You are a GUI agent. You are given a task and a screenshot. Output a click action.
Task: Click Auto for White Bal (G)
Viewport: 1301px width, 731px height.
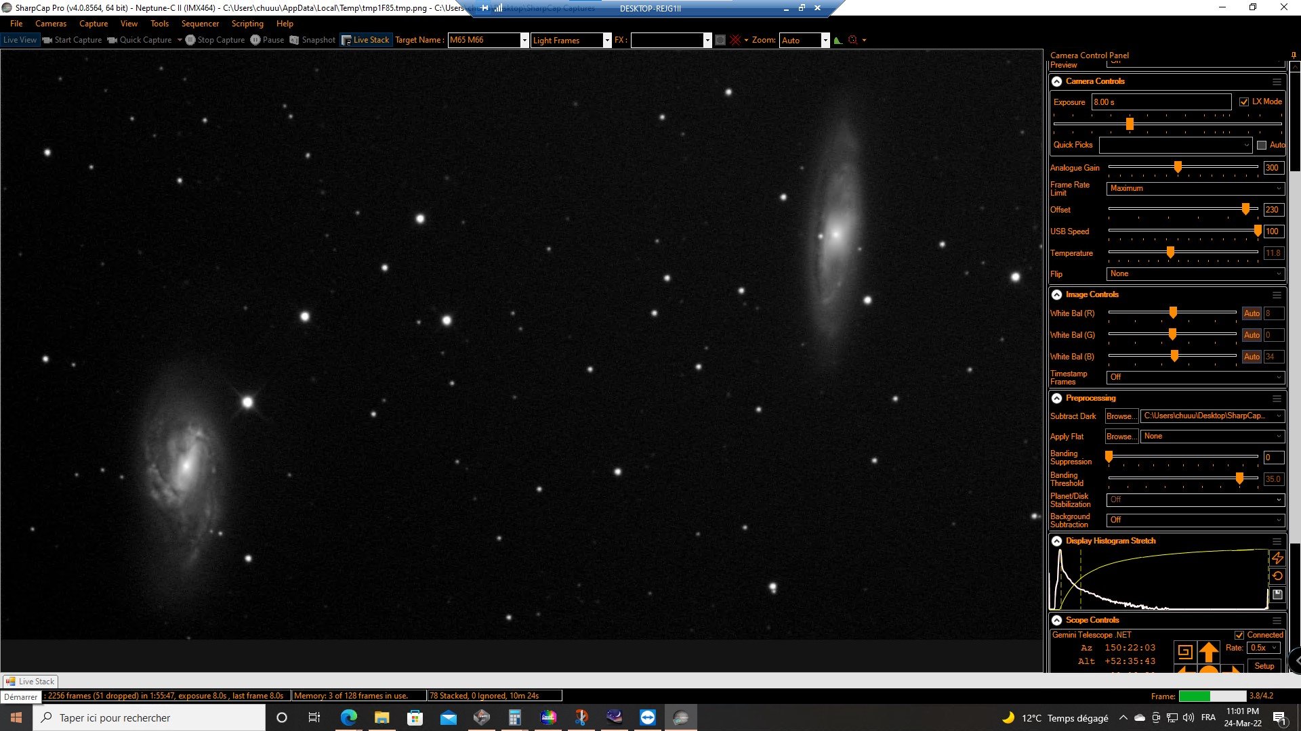coord(1252,335)
